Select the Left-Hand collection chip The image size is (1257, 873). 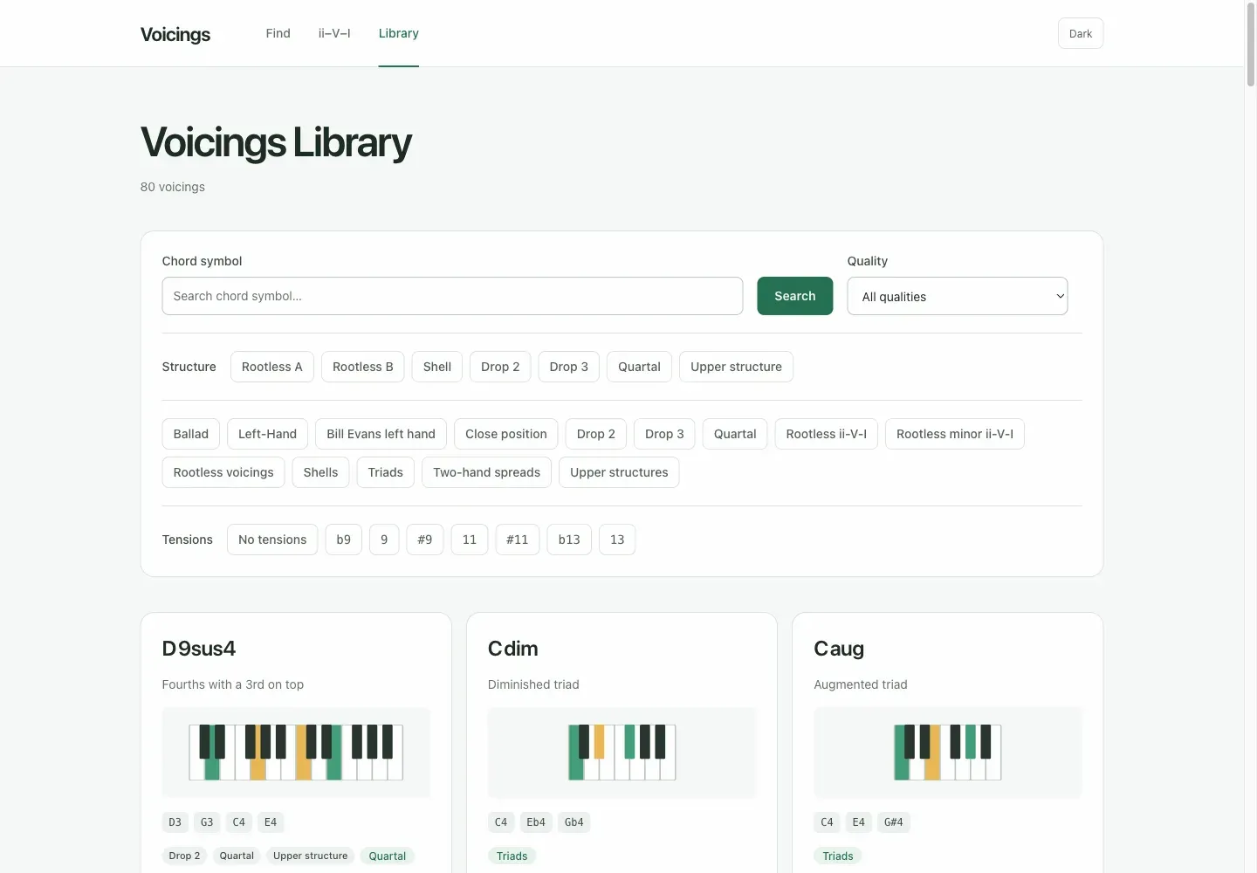coord(268,434)
